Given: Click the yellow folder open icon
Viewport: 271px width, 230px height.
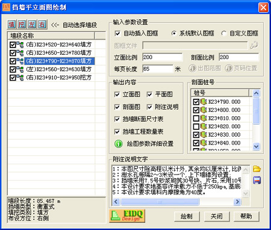Looking at the screenshot, I should click(257, 169).
